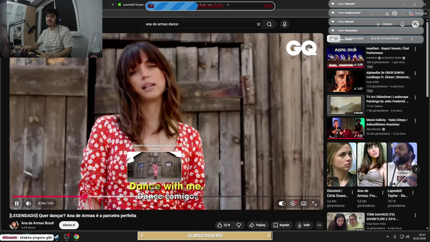Open menu for manifest - Başrol Sensin video
430x242 pixels.
tap(415, 49)
